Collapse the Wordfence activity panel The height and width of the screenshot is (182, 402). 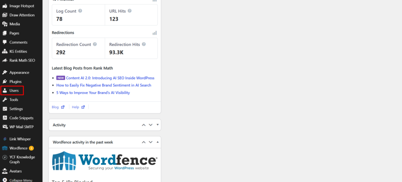coord(157,142)
